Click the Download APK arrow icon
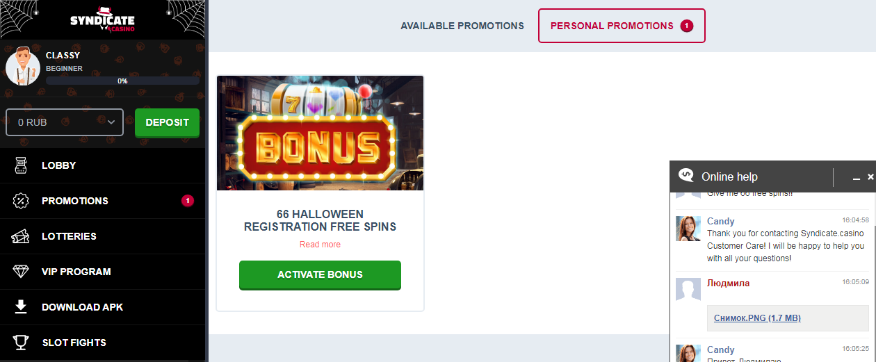Image resolution: width=876 pixels, height=362 pixels. tap(21, 307)
